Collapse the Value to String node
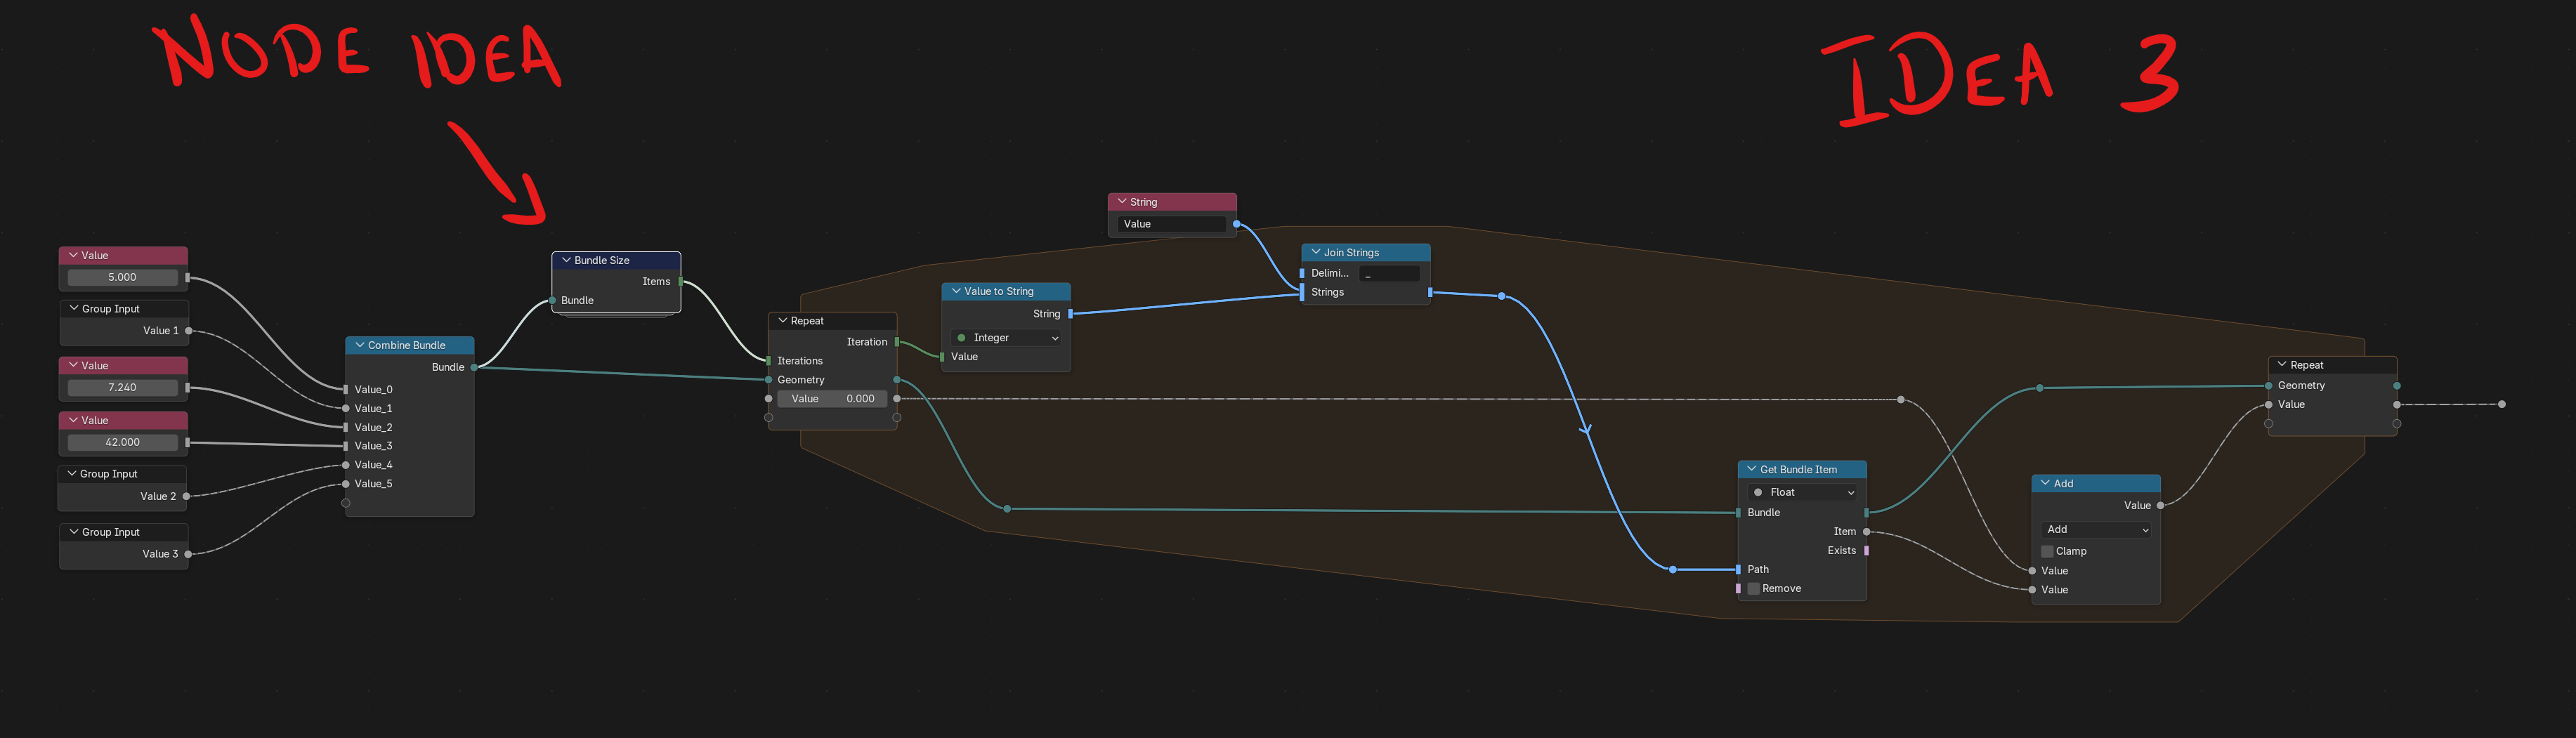This screenshot has height=738, width=2576. point(956,291)
